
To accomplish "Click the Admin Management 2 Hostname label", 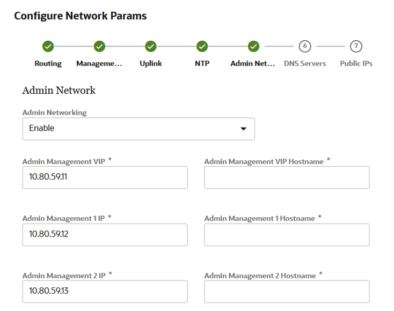I will click(260, 276).
